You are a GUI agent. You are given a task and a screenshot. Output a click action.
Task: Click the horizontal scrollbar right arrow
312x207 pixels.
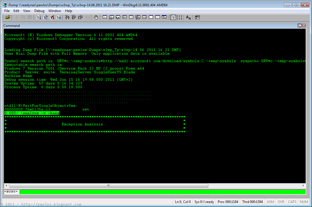(x=303, y=185)
